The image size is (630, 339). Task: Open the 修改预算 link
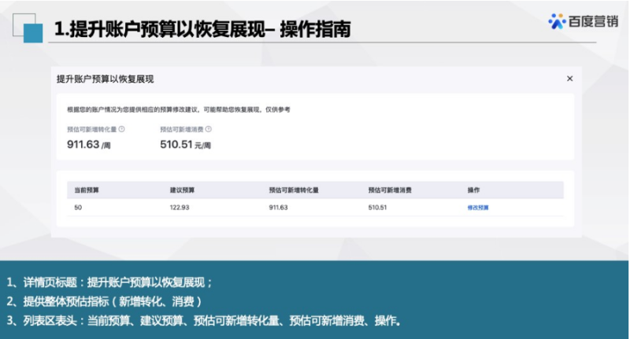[x=478, y=208]
